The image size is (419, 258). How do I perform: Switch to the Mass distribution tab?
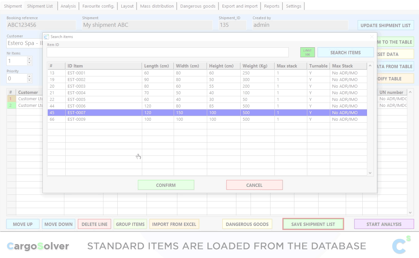point(157,6)
